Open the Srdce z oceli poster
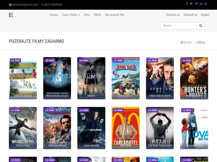217x162 pixels. 23,128
